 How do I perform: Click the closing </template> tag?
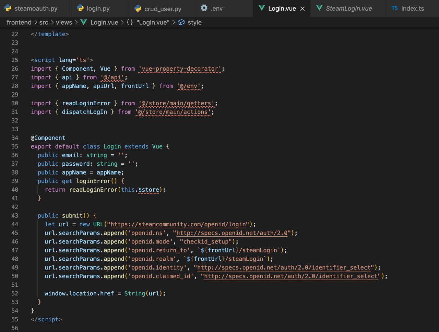coord(50,34)
